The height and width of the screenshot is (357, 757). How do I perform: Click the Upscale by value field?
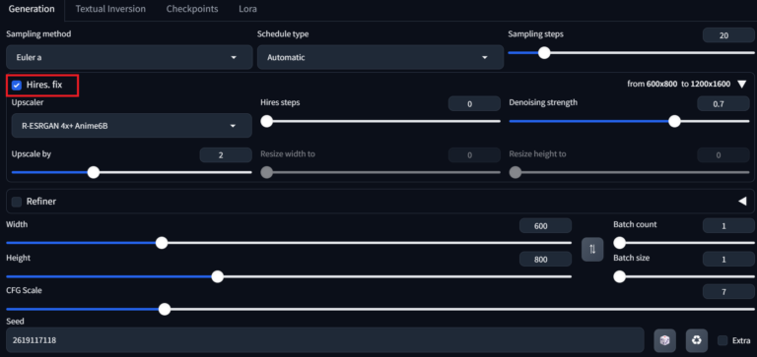coord(226,155)
